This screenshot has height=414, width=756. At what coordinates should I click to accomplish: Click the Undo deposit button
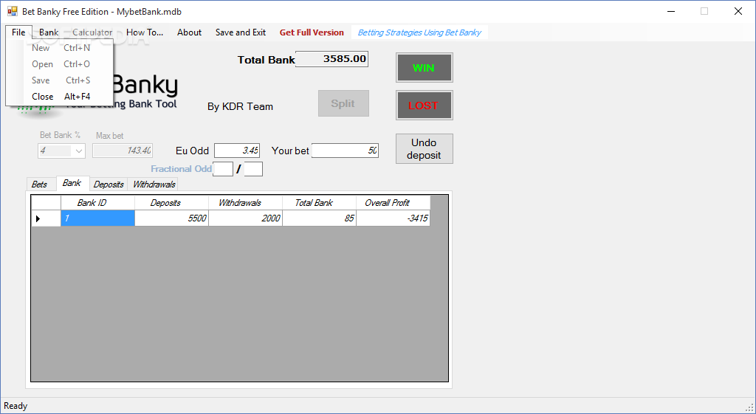425,149
